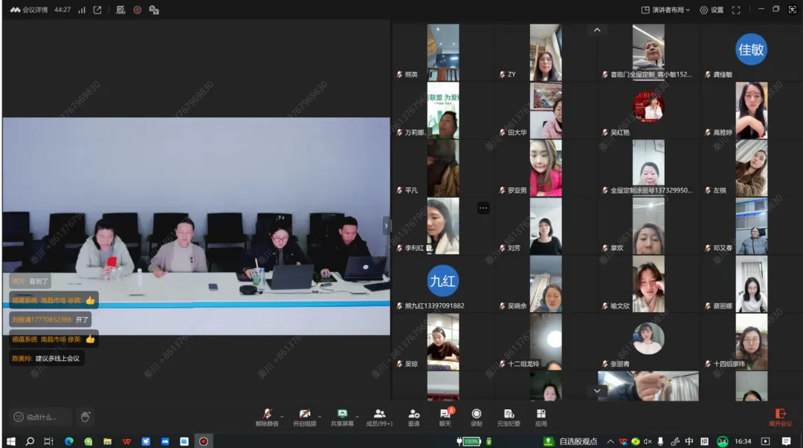
Task: Open meeting details (会议详情)
Action: tap(30, 10)
